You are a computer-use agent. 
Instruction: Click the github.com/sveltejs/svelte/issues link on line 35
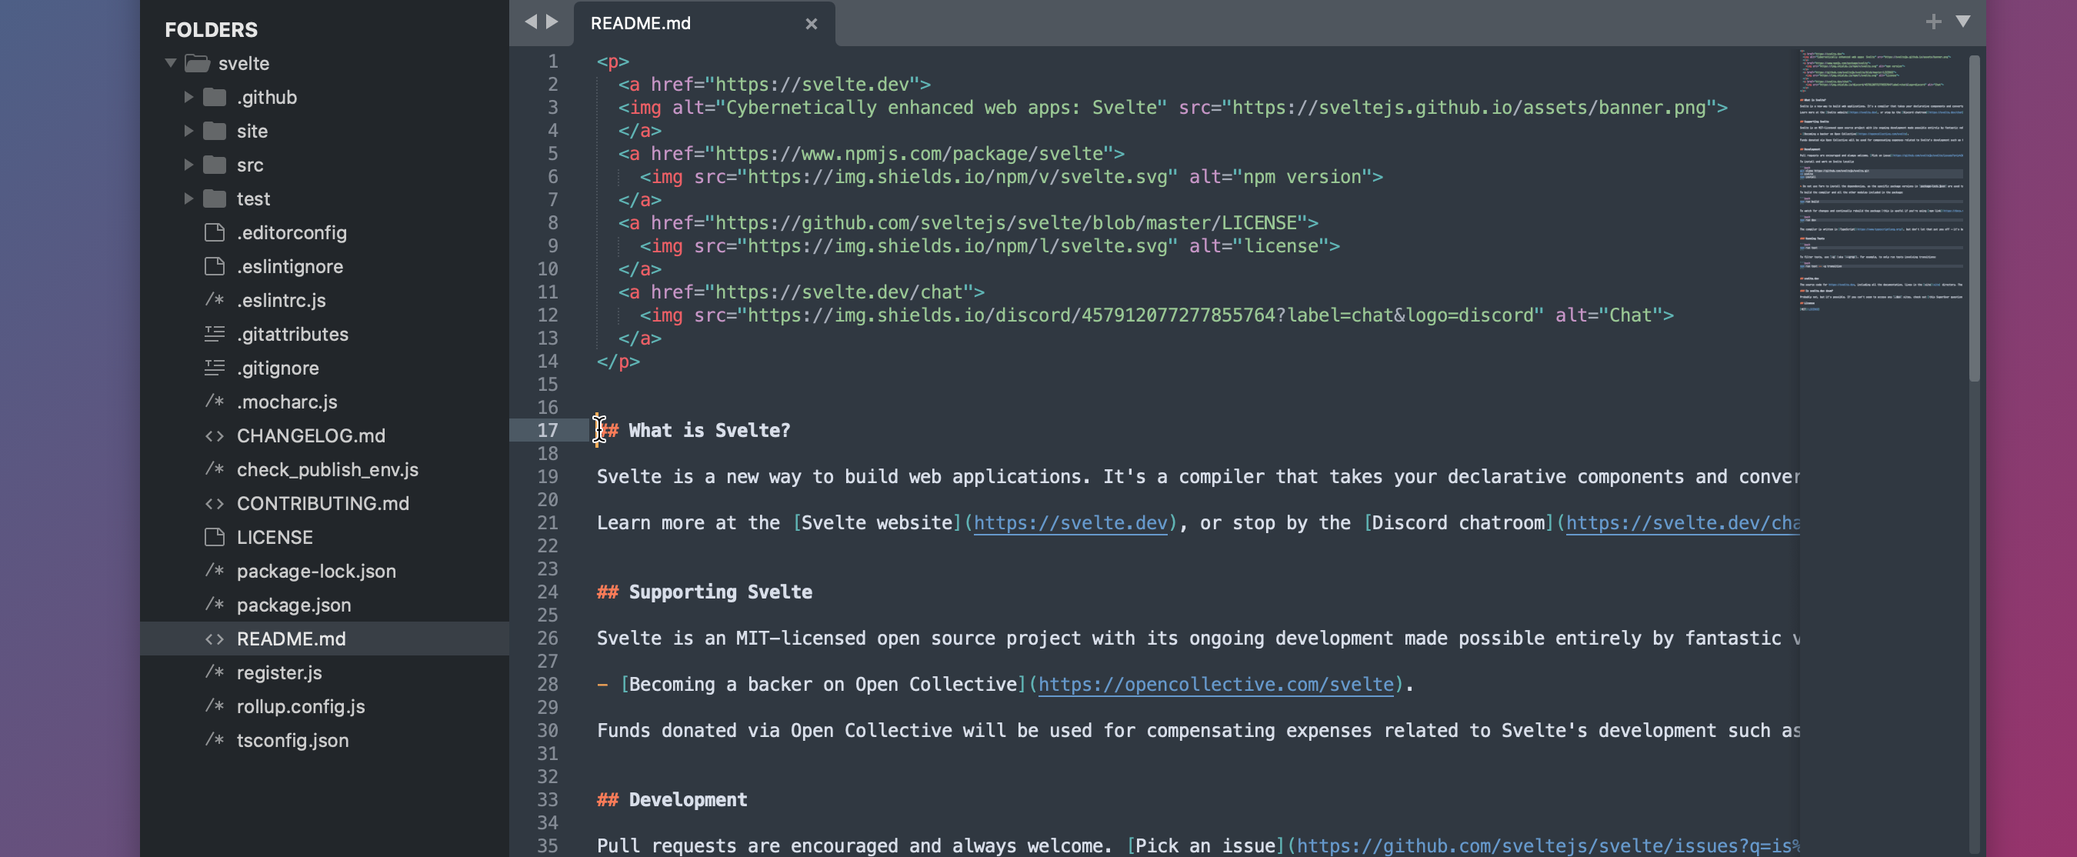click(1547, 845)
